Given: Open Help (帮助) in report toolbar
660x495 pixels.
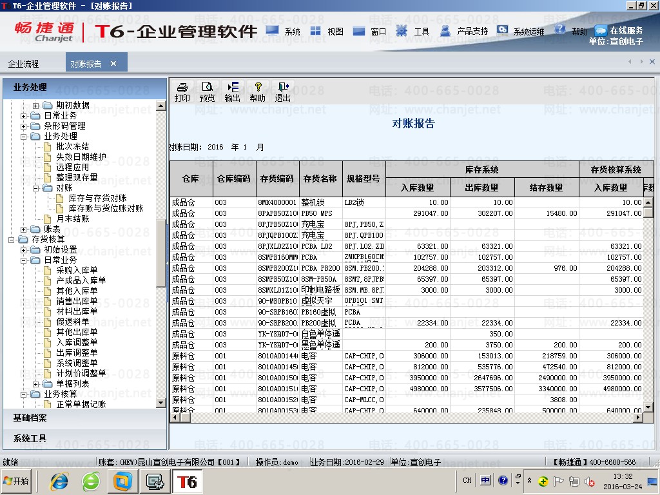Looking at the screenshot, I should point(257,92).
